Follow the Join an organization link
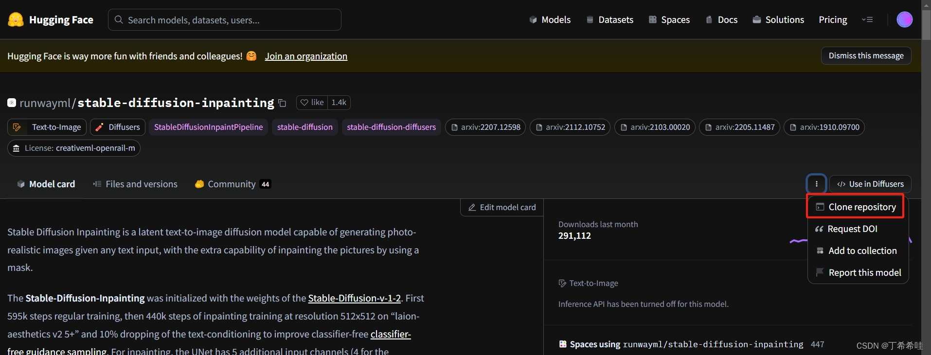This screenshot has width=931, height=355. point(306,56)
